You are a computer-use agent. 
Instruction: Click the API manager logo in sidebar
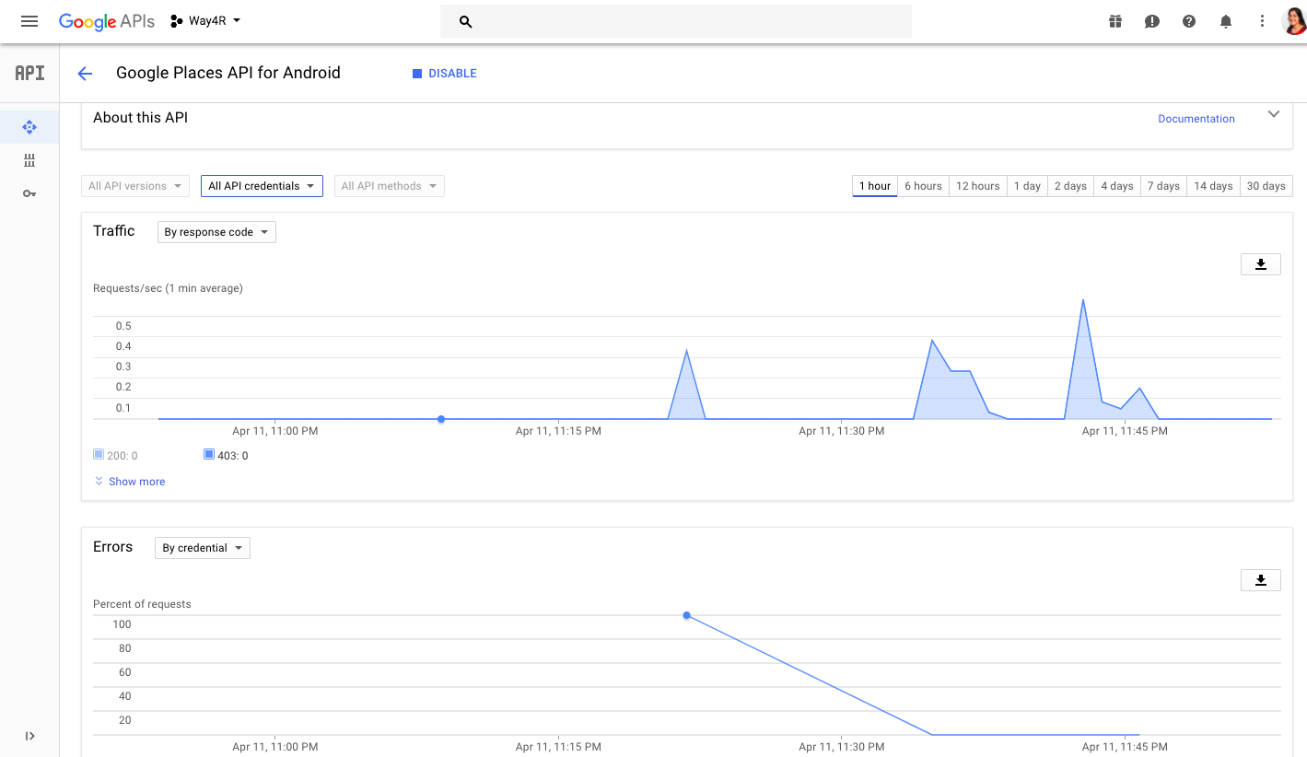coord(29,73)
